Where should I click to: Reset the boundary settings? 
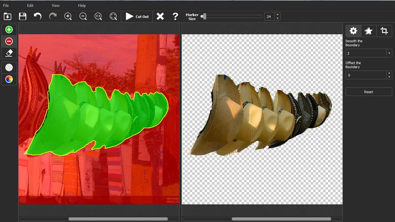point(368,92)
